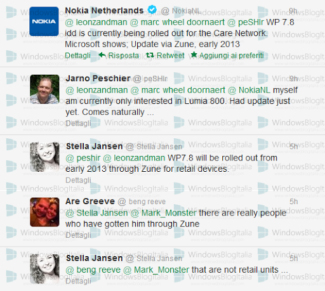The image size is (325, 291).
Task: Click the Retweet text link
Action: point(171,56)
